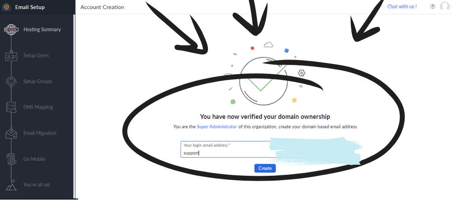Select Email Migration step label
The width and height of the screenshot is (452, 212).
point(40,133)
